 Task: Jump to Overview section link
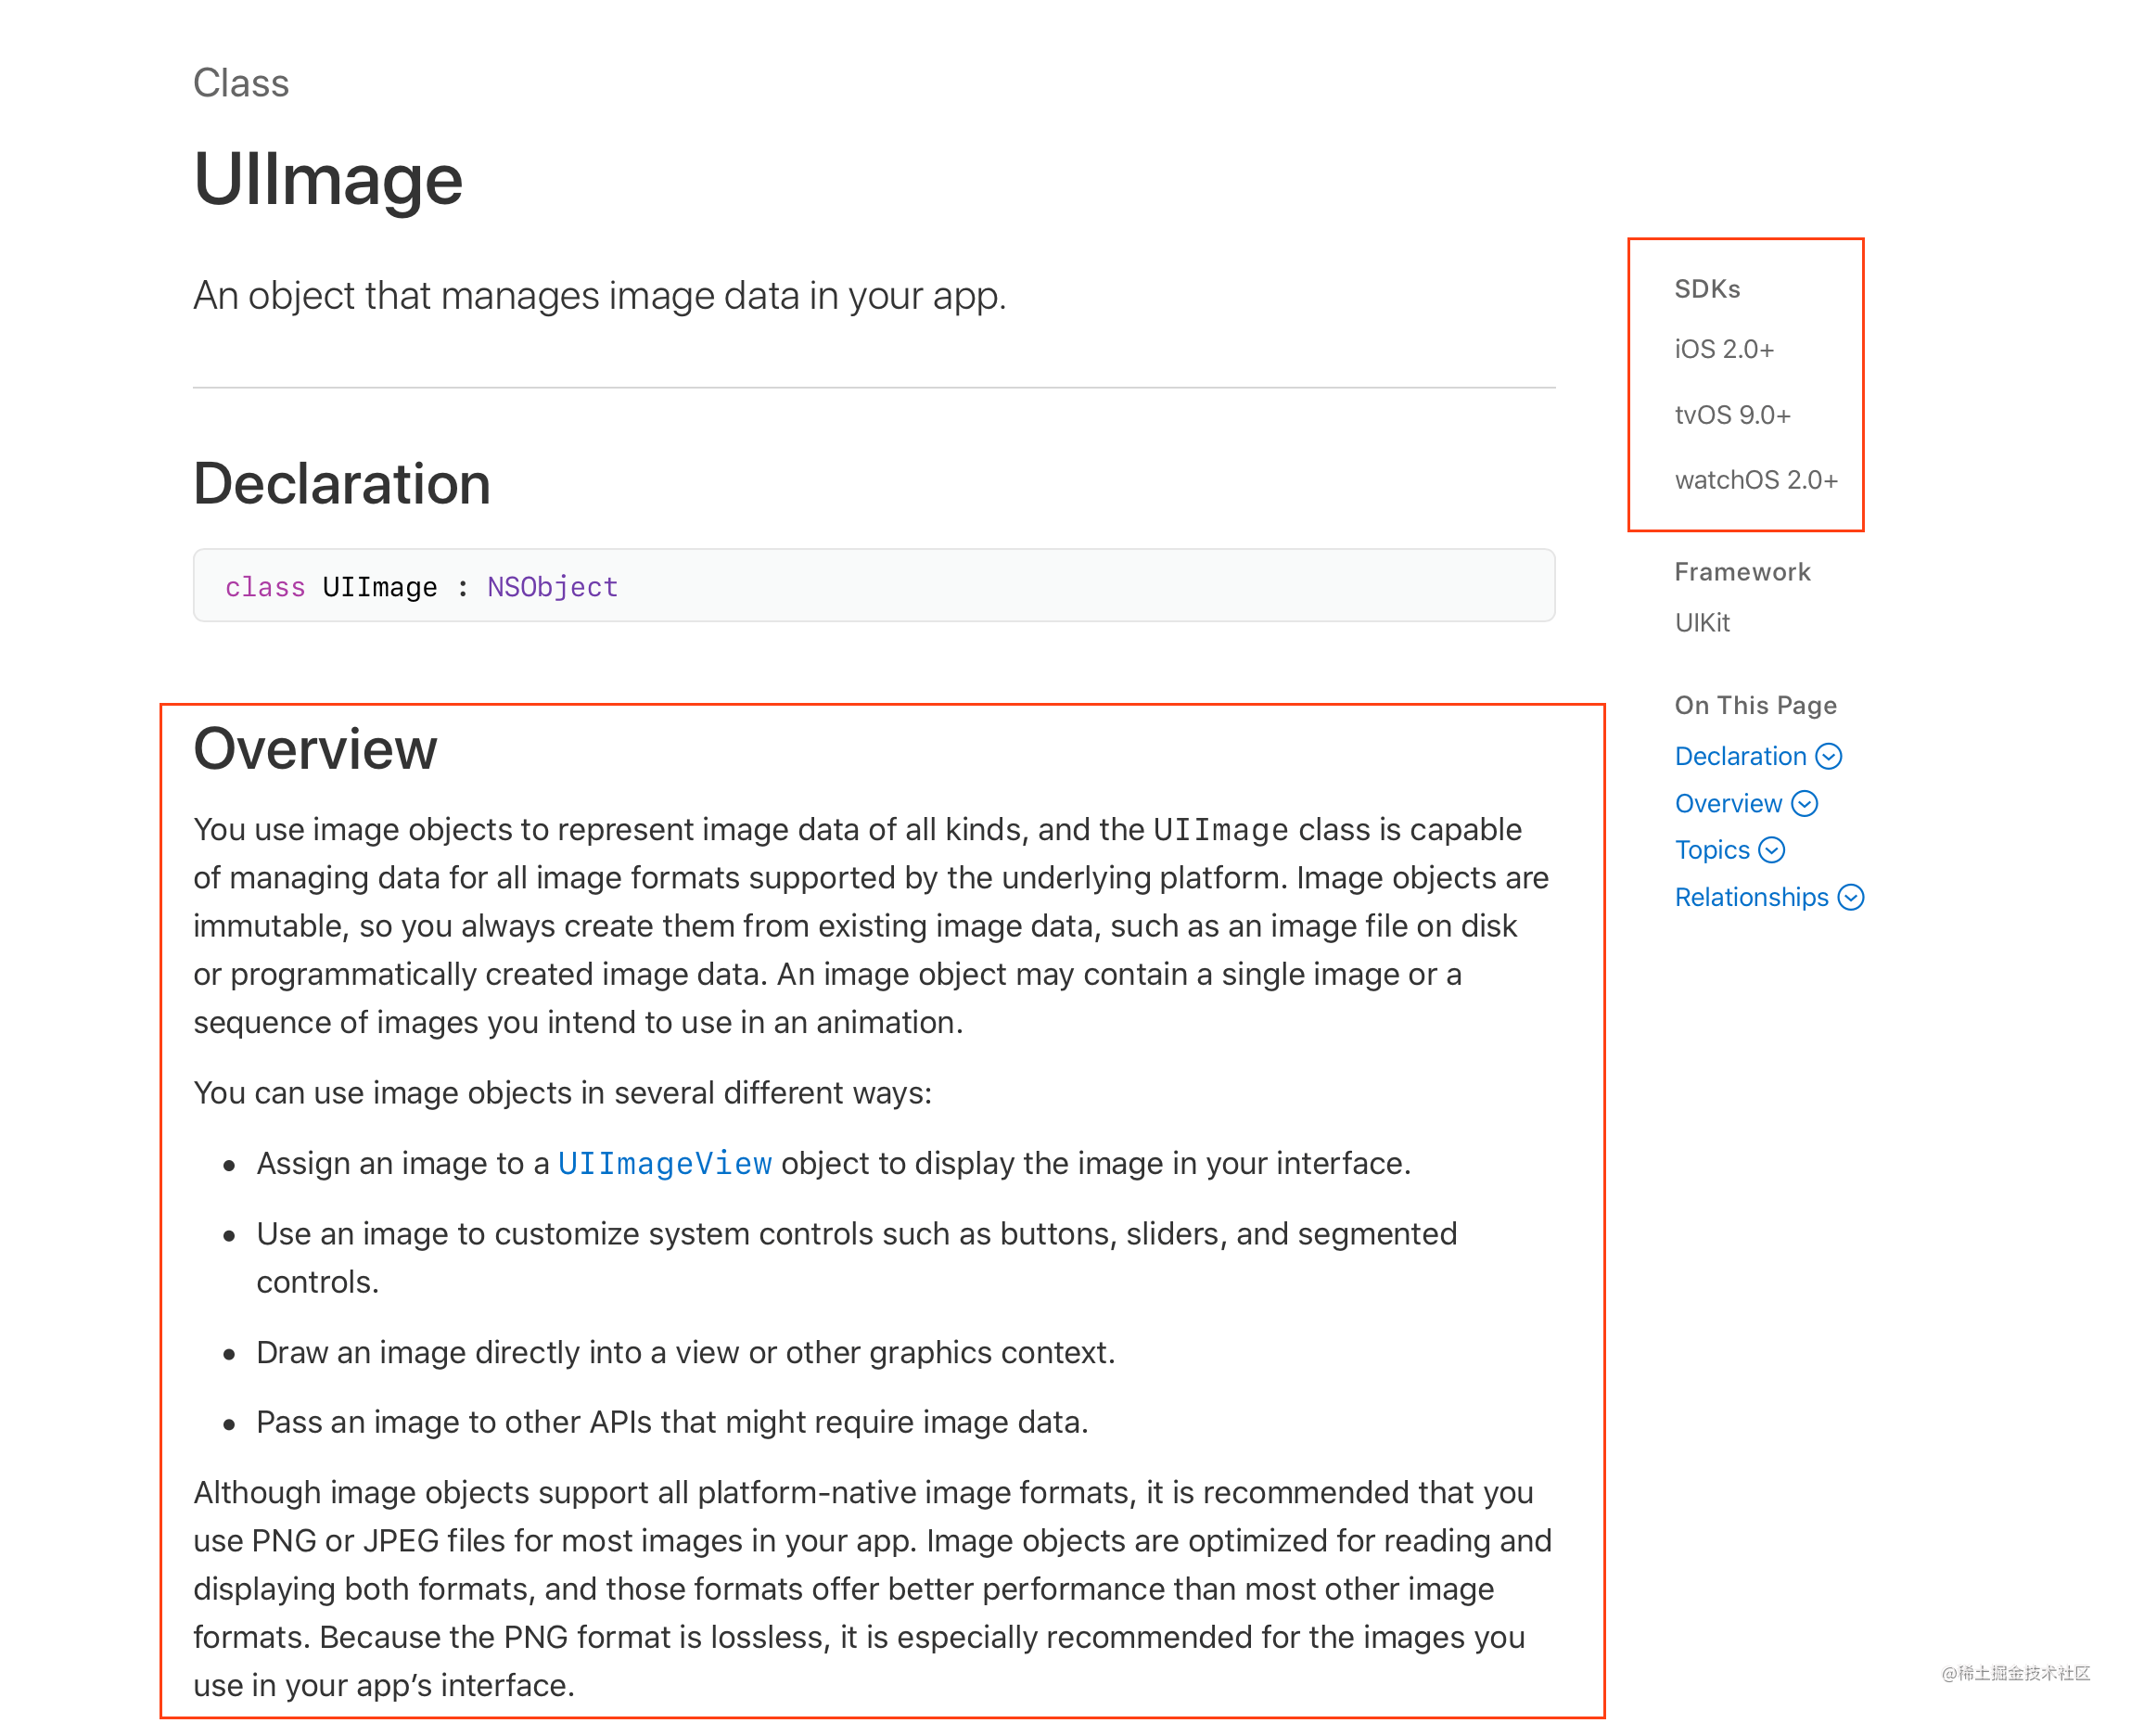click(1728, 803)
